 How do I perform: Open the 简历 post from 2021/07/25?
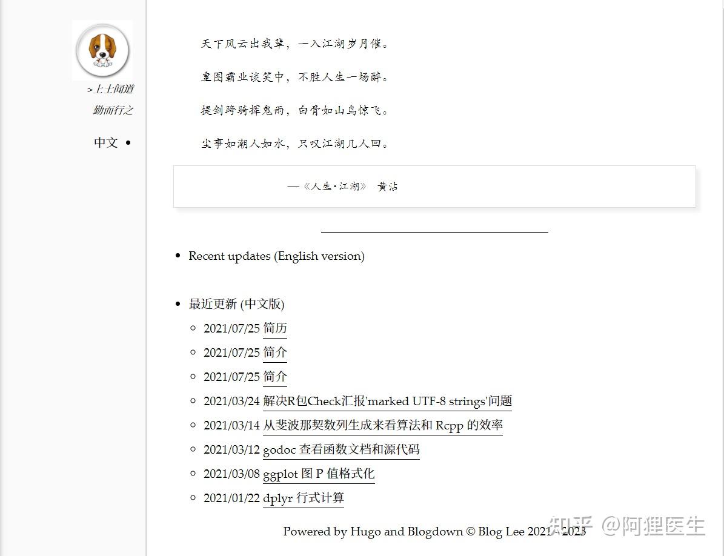pos(276,328)
